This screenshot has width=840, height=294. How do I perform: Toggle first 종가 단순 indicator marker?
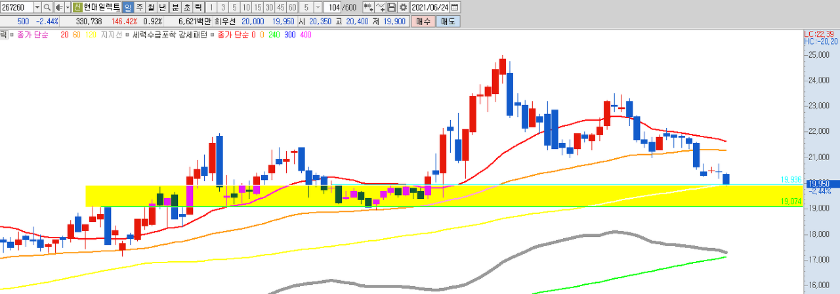[11, 35]
